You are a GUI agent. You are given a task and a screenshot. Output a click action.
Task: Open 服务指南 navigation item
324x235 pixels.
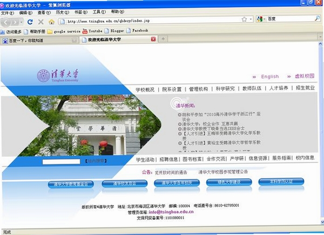coord(281,158)
